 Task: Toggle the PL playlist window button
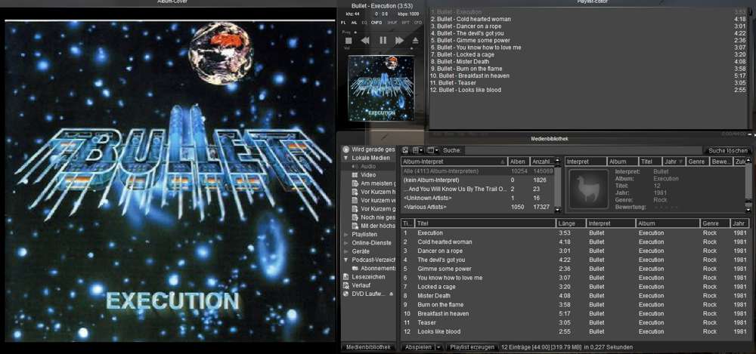click(x=344, y=23)
